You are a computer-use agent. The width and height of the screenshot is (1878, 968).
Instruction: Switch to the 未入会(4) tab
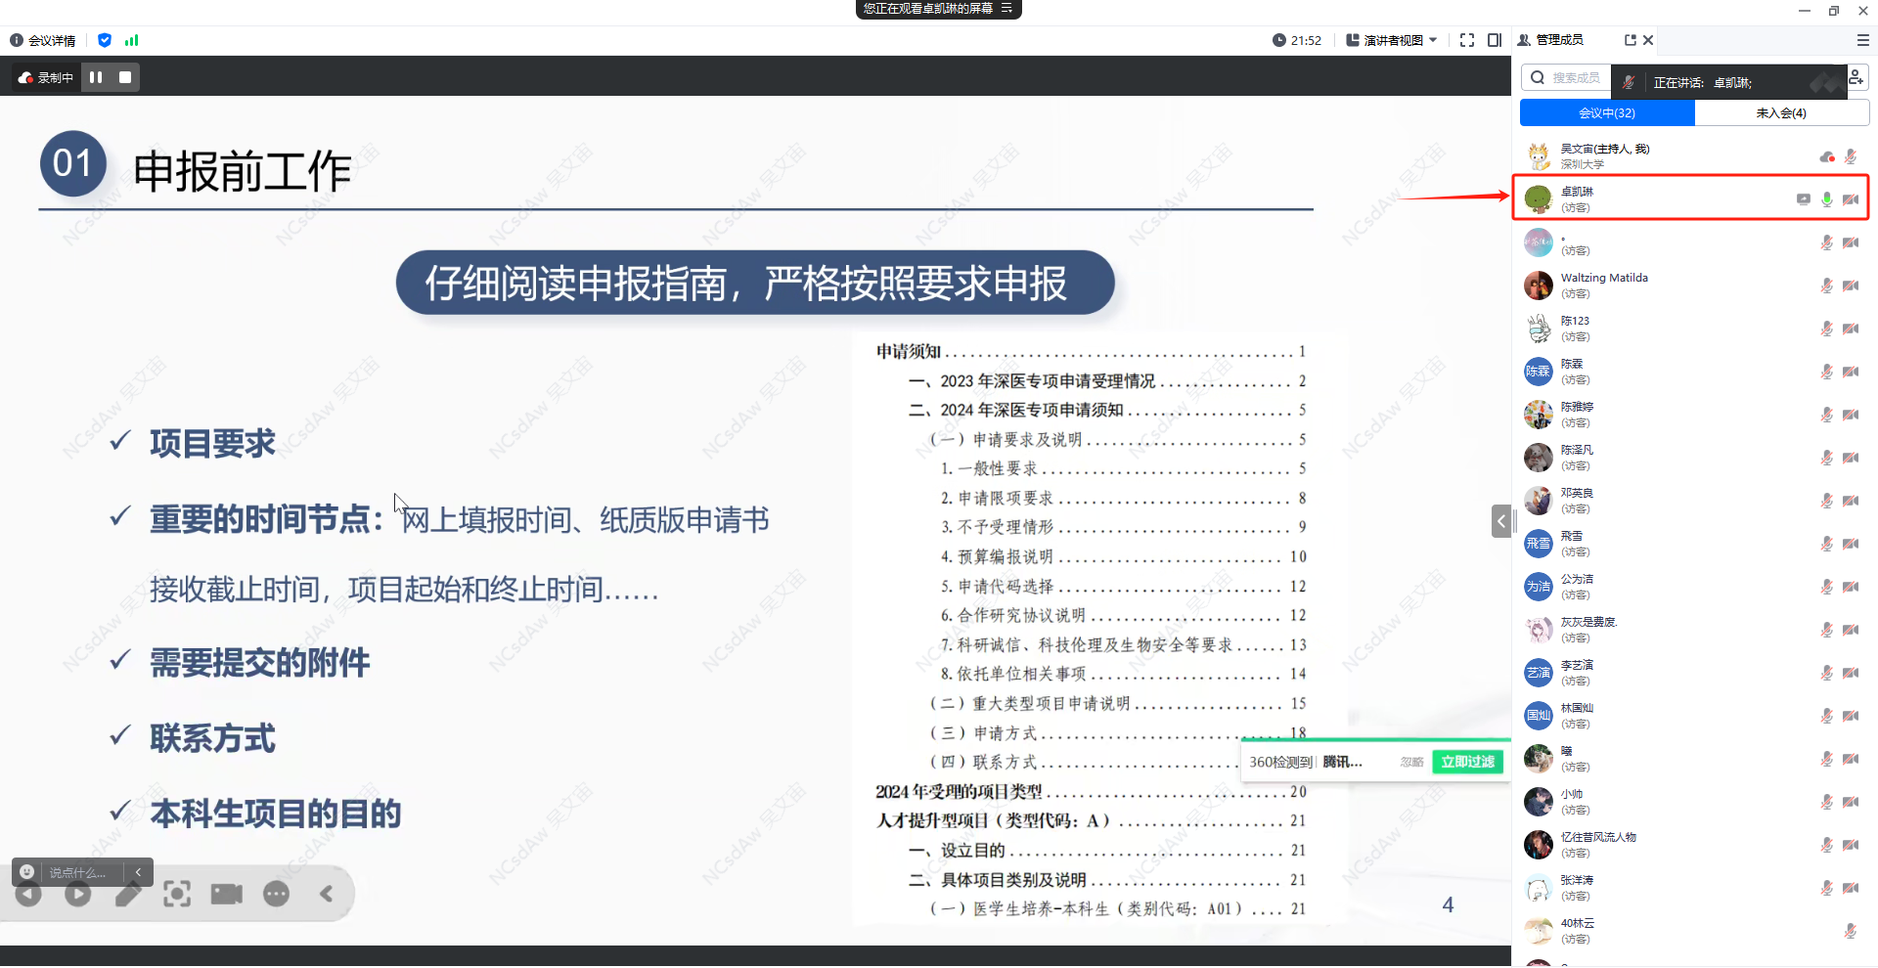point(1780,113)
